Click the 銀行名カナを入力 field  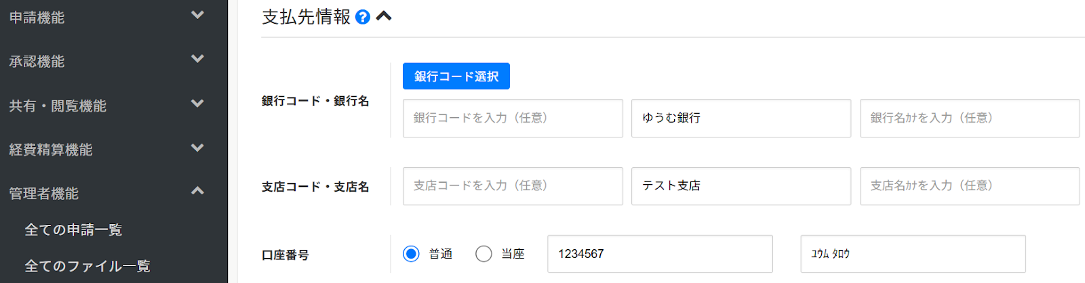tap(969, 118)
